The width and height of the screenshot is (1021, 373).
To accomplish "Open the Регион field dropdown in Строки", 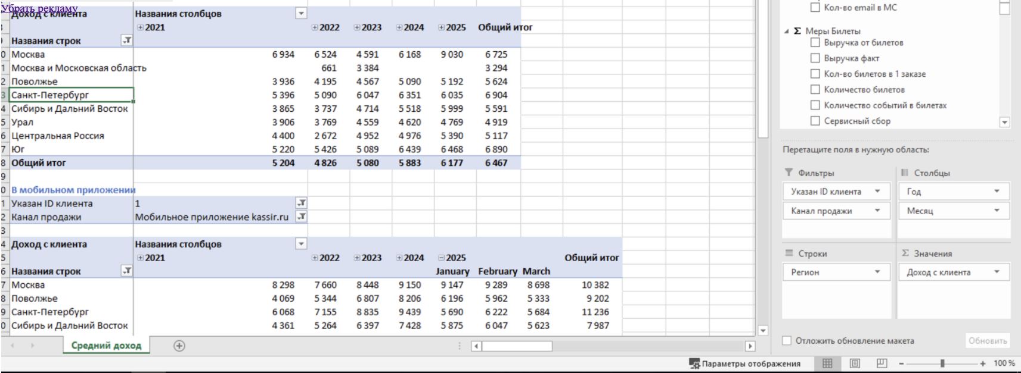I will click(x=877, y=272).
